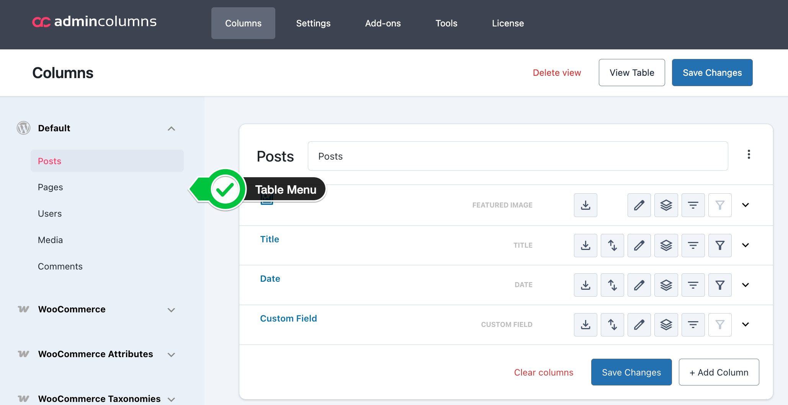Toggle funnel filter icon on Custom Field row
The width and height of the screenshot is (788, 405).
coord(720,325)
